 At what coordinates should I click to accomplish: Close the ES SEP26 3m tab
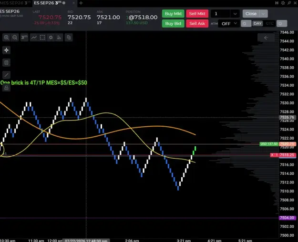click(x=74, y=3)
